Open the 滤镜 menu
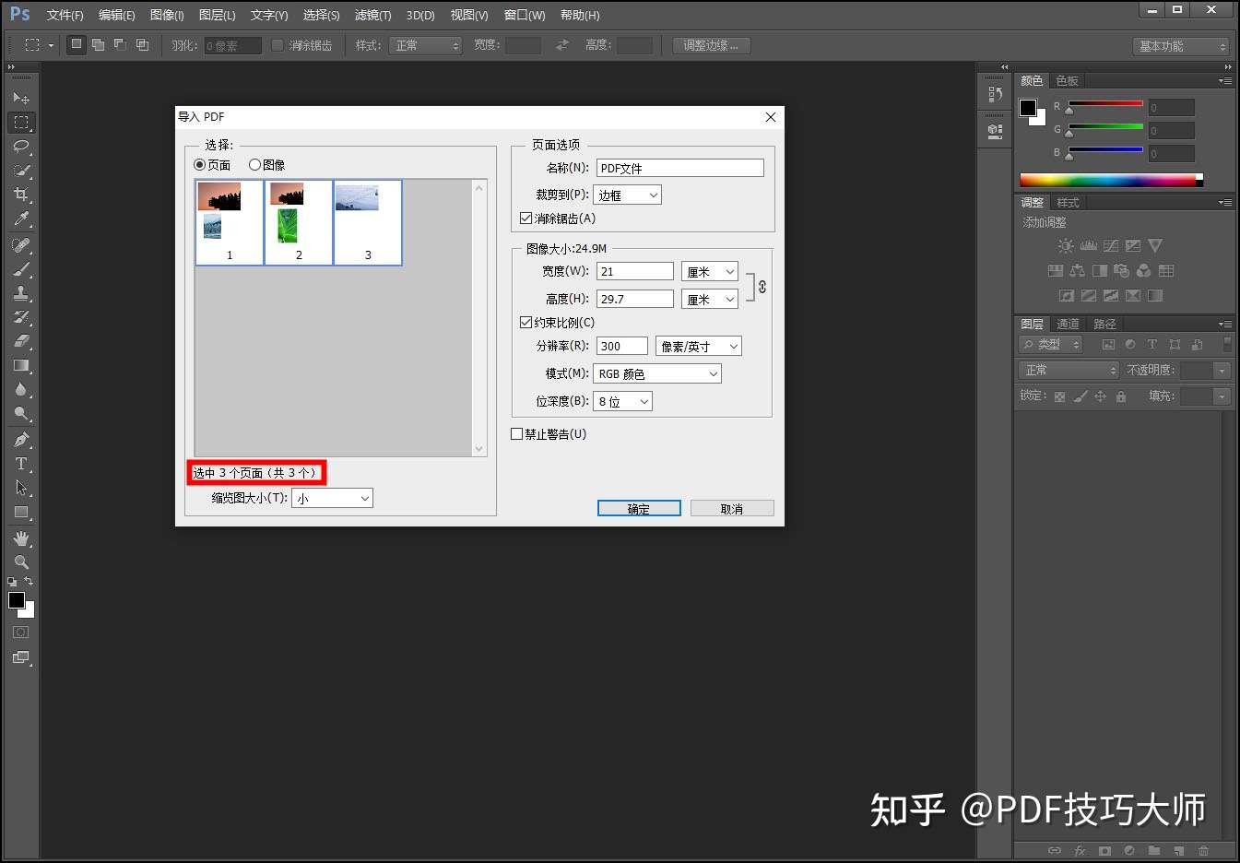The image size is (1240, 863). (372, 15)
